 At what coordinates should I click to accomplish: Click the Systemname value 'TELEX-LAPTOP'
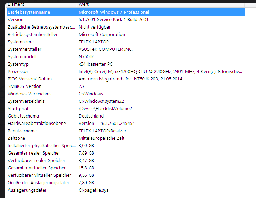click(x=93, y=42)
